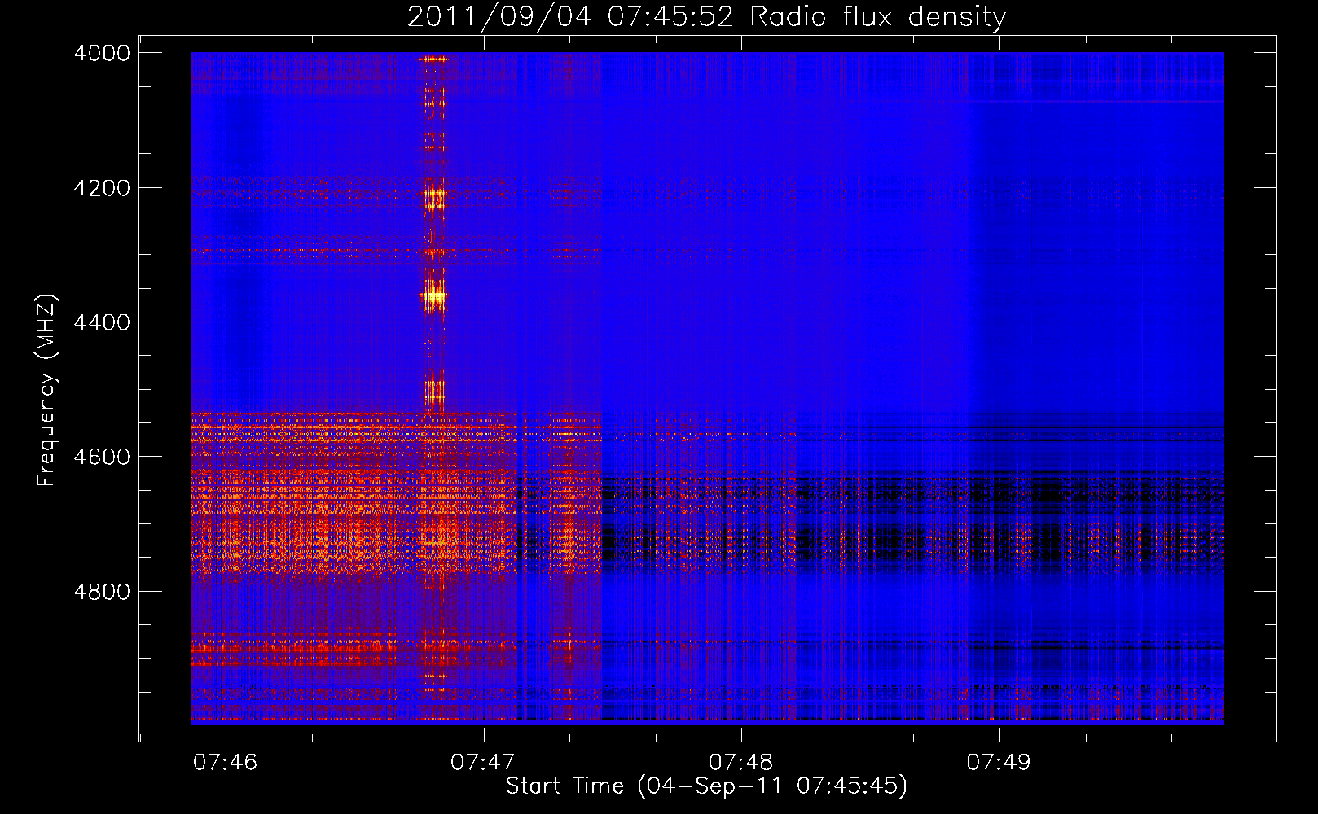Click the 07:48 time tick label
The width and height of the screenshot is (1318, 814).
coord(741,763)
